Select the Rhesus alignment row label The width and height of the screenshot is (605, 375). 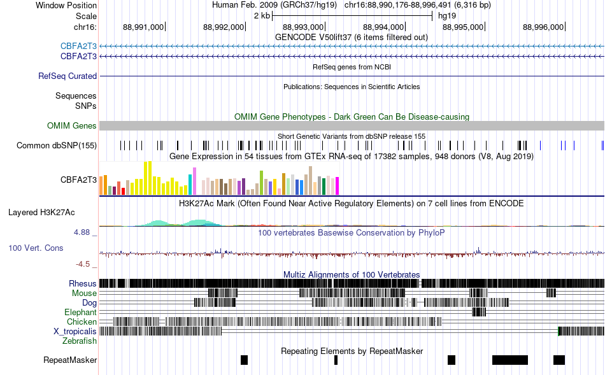[x=82, y=283]
